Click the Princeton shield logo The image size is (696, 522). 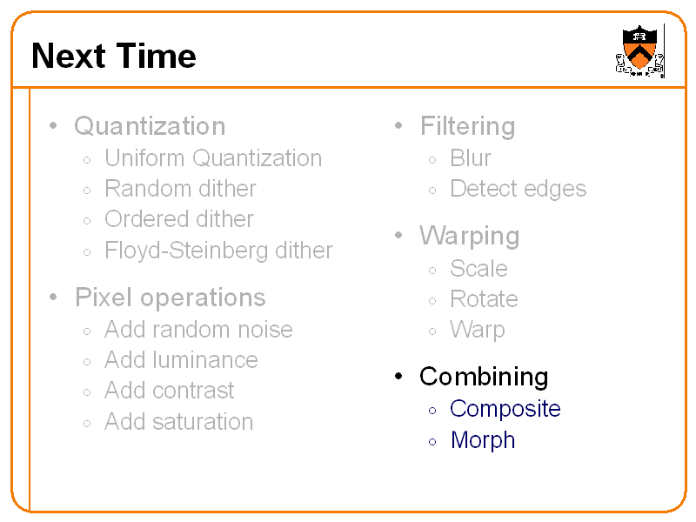point(639,50)
